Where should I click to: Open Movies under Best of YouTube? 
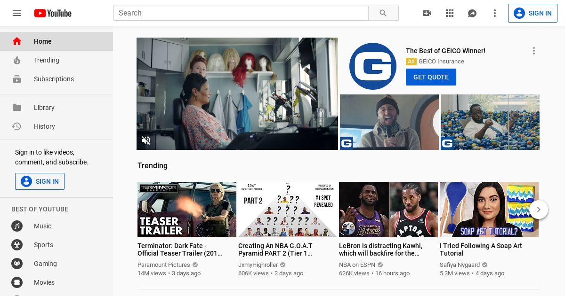click(x=56, y=282)
